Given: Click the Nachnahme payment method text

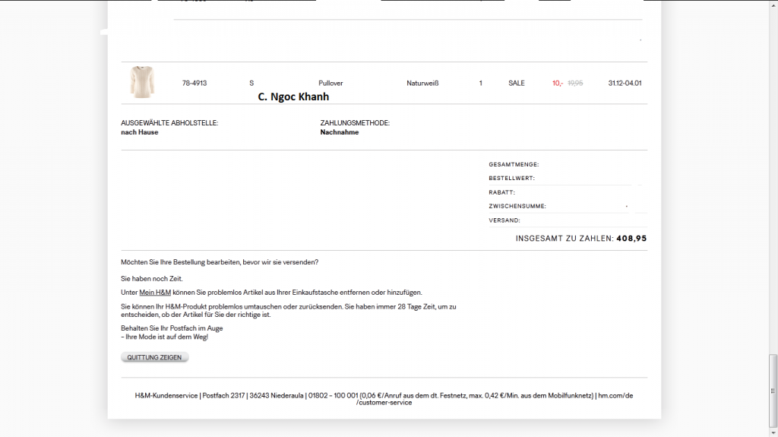Looking at the screenshot, I should click(340, 132).
